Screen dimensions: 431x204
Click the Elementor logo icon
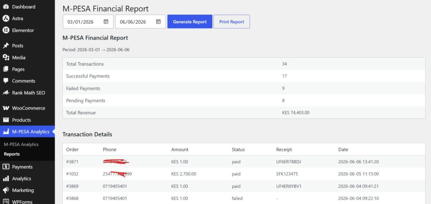coord(6,30)
